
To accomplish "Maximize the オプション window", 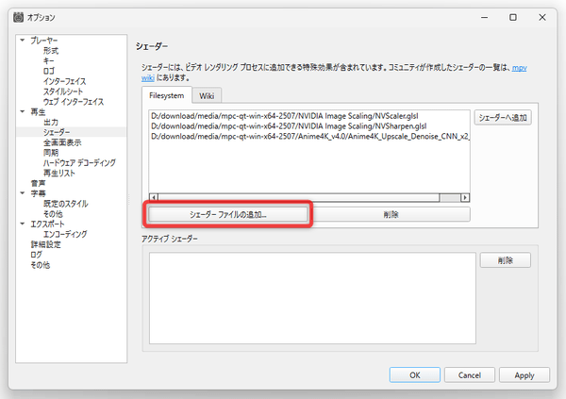I will click(513, 17).
